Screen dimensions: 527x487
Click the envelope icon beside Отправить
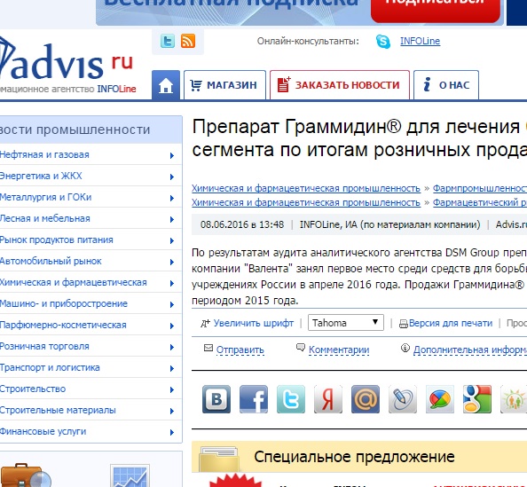[208, 348]
